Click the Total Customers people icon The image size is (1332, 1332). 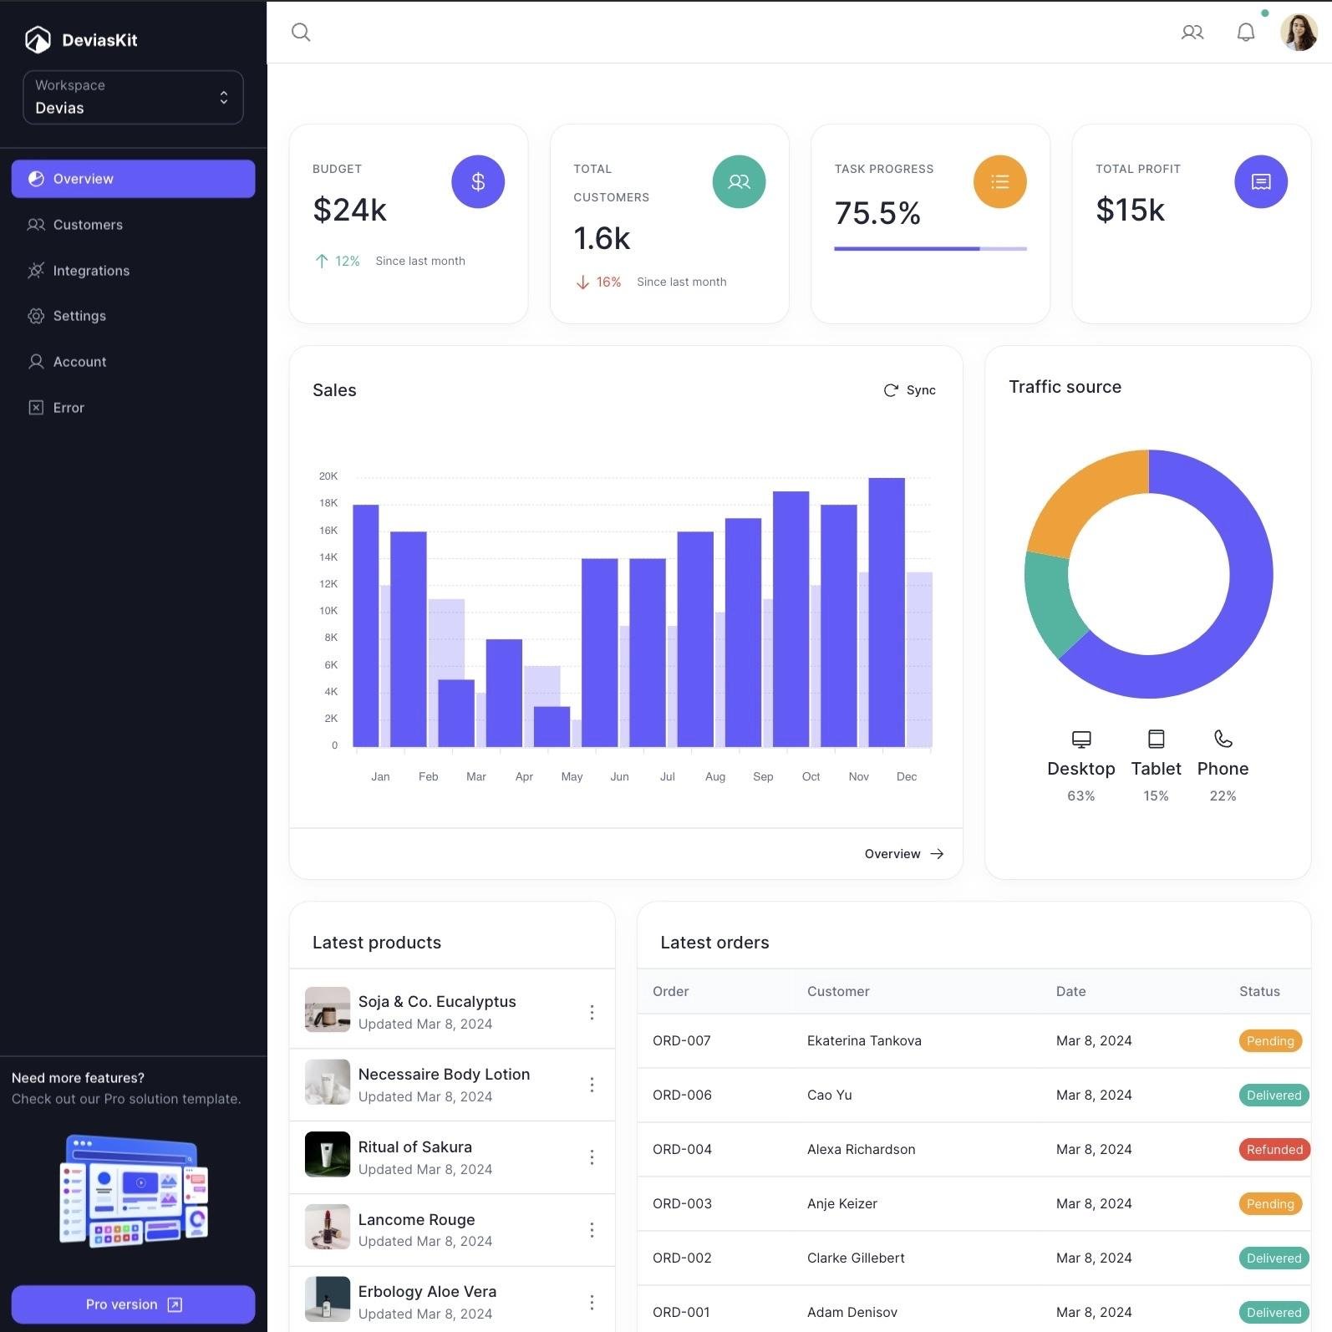click(739, 181)
